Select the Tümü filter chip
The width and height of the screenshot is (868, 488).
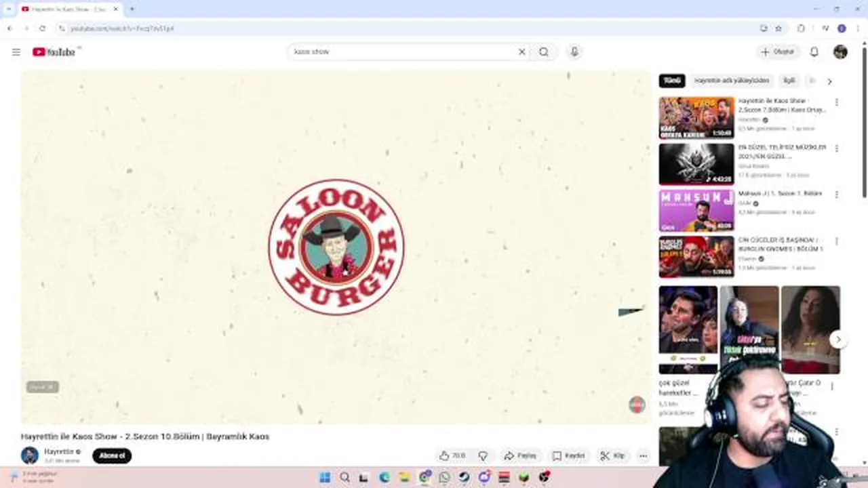[672, 81]
